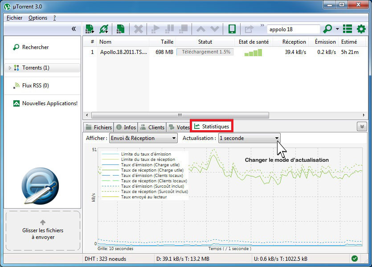
Task: Switch to the Fichiers tab
Action: tap(99, 127)
